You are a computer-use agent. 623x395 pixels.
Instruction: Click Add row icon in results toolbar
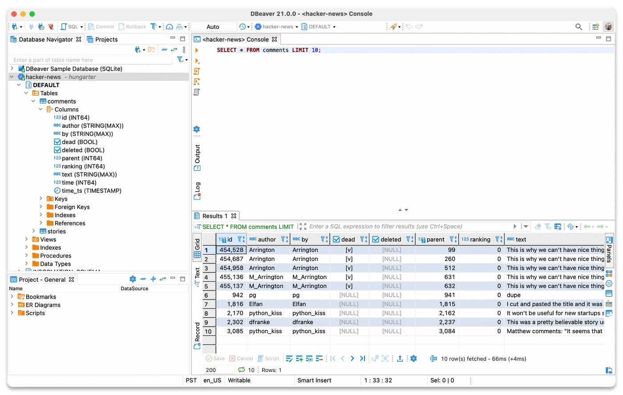pyautogui.click(x=299, y=359)
